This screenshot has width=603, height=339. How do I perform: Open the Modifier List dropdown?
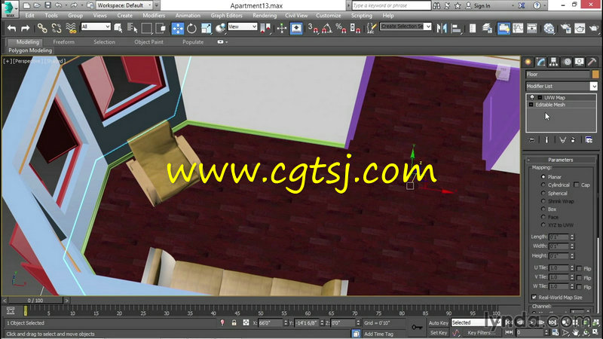(x=593, y=86)
